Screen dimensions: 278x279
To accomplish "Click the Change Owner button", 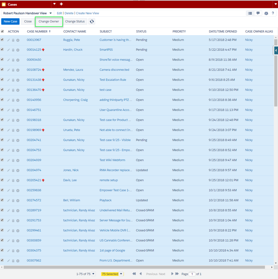I will point(49,21).
